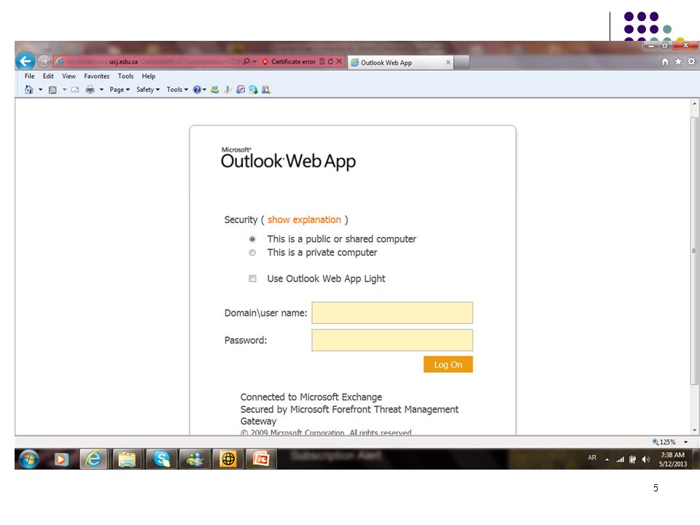Open Favorites with the star icon
The height and width of the screenshot is (525, 700).
tap(678, 61)
